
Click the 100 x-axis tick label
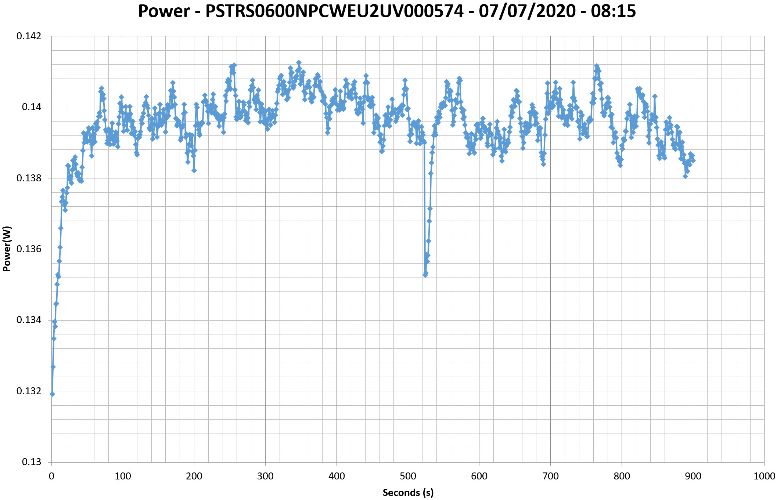122,477
